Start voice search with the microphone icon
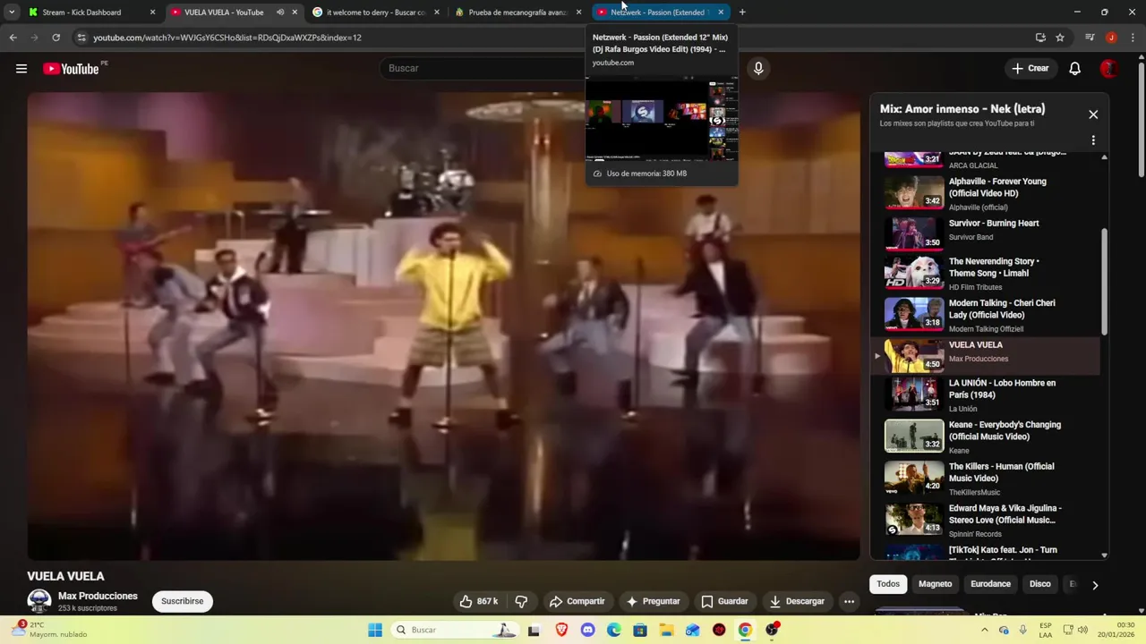Image resolution: width=1146 pixels, height=644 pixels. pos(758,68)
